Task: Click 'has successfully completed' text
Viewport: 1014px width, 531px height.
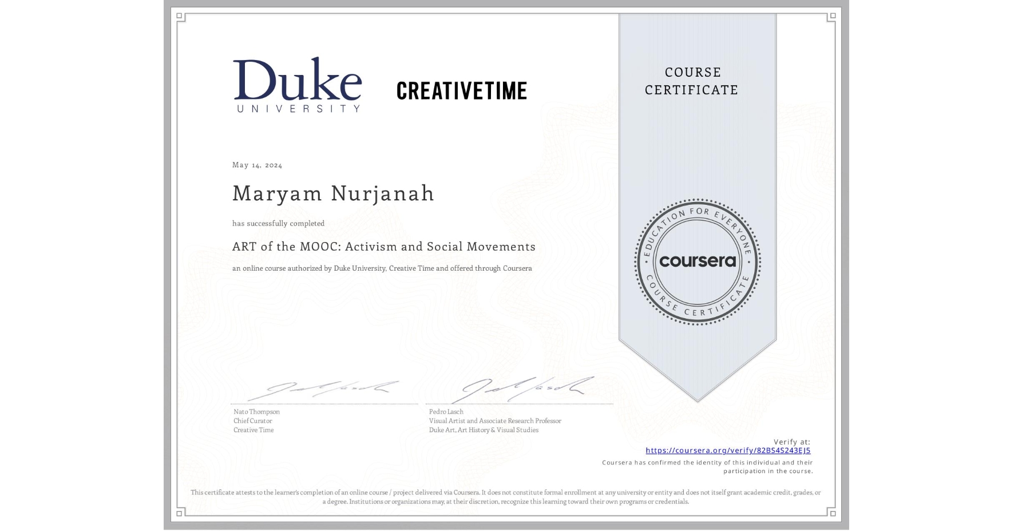Action: click(x=278, y=223)
